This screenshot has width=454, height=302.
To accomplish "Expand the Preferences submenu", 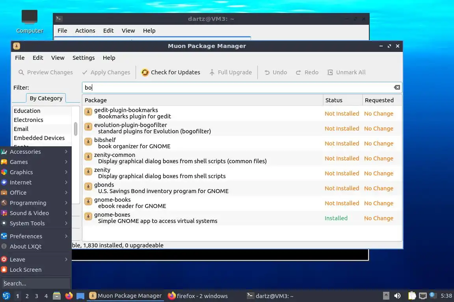I will [x=35, y=236].
